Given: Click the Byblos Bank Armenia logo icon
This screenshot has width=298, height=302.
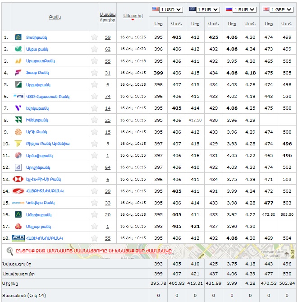Looking at the screenshot, I should [18, 144].
